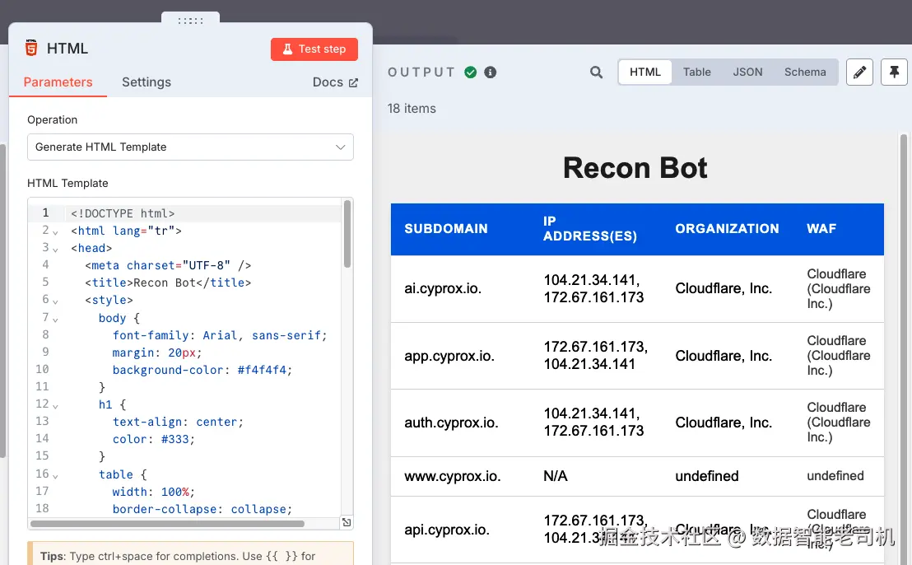This screenshot has height=565, width=912.
Task: Click the DOCTYPE line in the code editor
Action: (123, 213)
